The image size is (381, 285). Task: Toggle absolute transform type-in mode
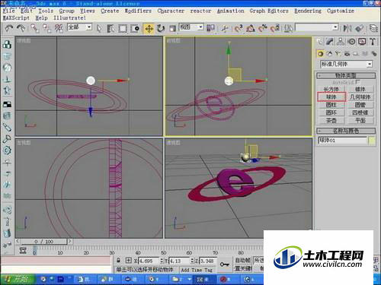pyautogui.click(x=129, y=261)
